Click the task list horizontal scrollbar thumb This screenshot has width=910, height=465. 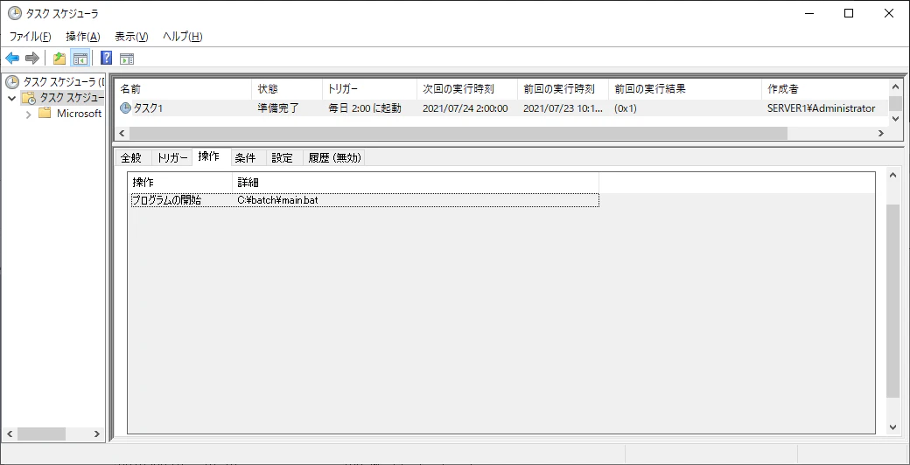pyautogui.click(x=458, y=134)
